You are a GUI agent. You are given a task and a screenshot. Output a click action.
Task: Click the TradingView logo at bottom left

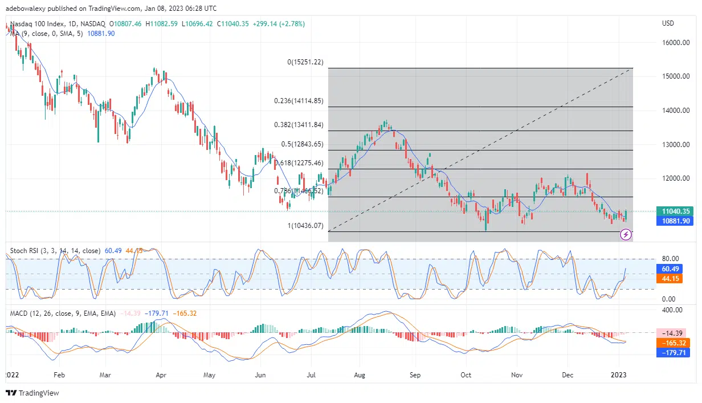point(32,393)
